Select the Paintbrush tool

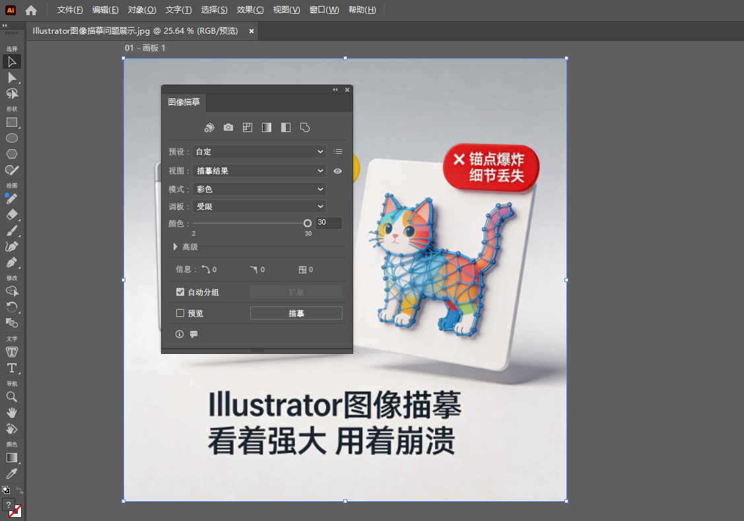pyautogui.click(x=12, y=230)
